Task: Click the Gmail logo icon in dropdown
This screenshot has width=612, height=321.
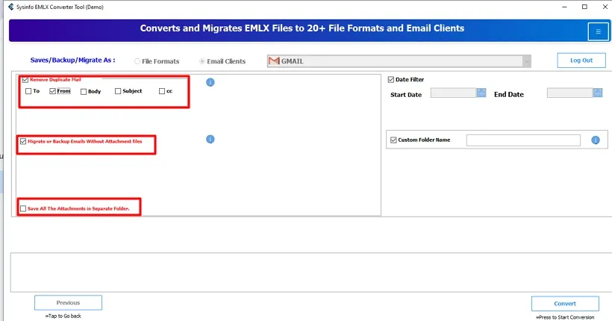Action: 274,61
